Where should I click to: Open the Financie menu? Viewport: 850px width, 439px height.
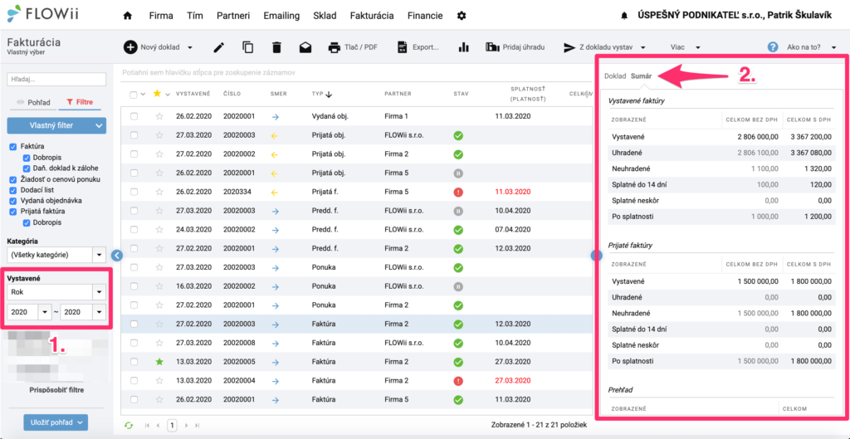click(x=426, y=16)
